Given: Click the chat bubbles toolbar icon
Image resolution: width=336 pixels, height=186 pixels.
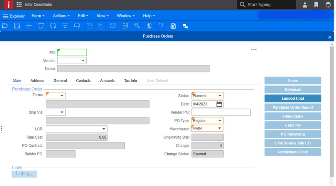Looking at the screenshot, I should pyautogui.click(x=185, y=26).
